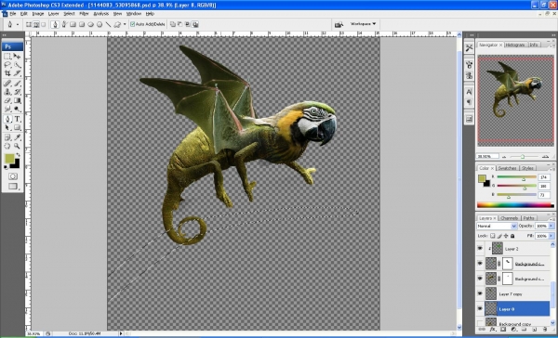This screenshot has height=338, width=558.
Task: Toggle lock image pixels
Action: [x=499, y=236]
